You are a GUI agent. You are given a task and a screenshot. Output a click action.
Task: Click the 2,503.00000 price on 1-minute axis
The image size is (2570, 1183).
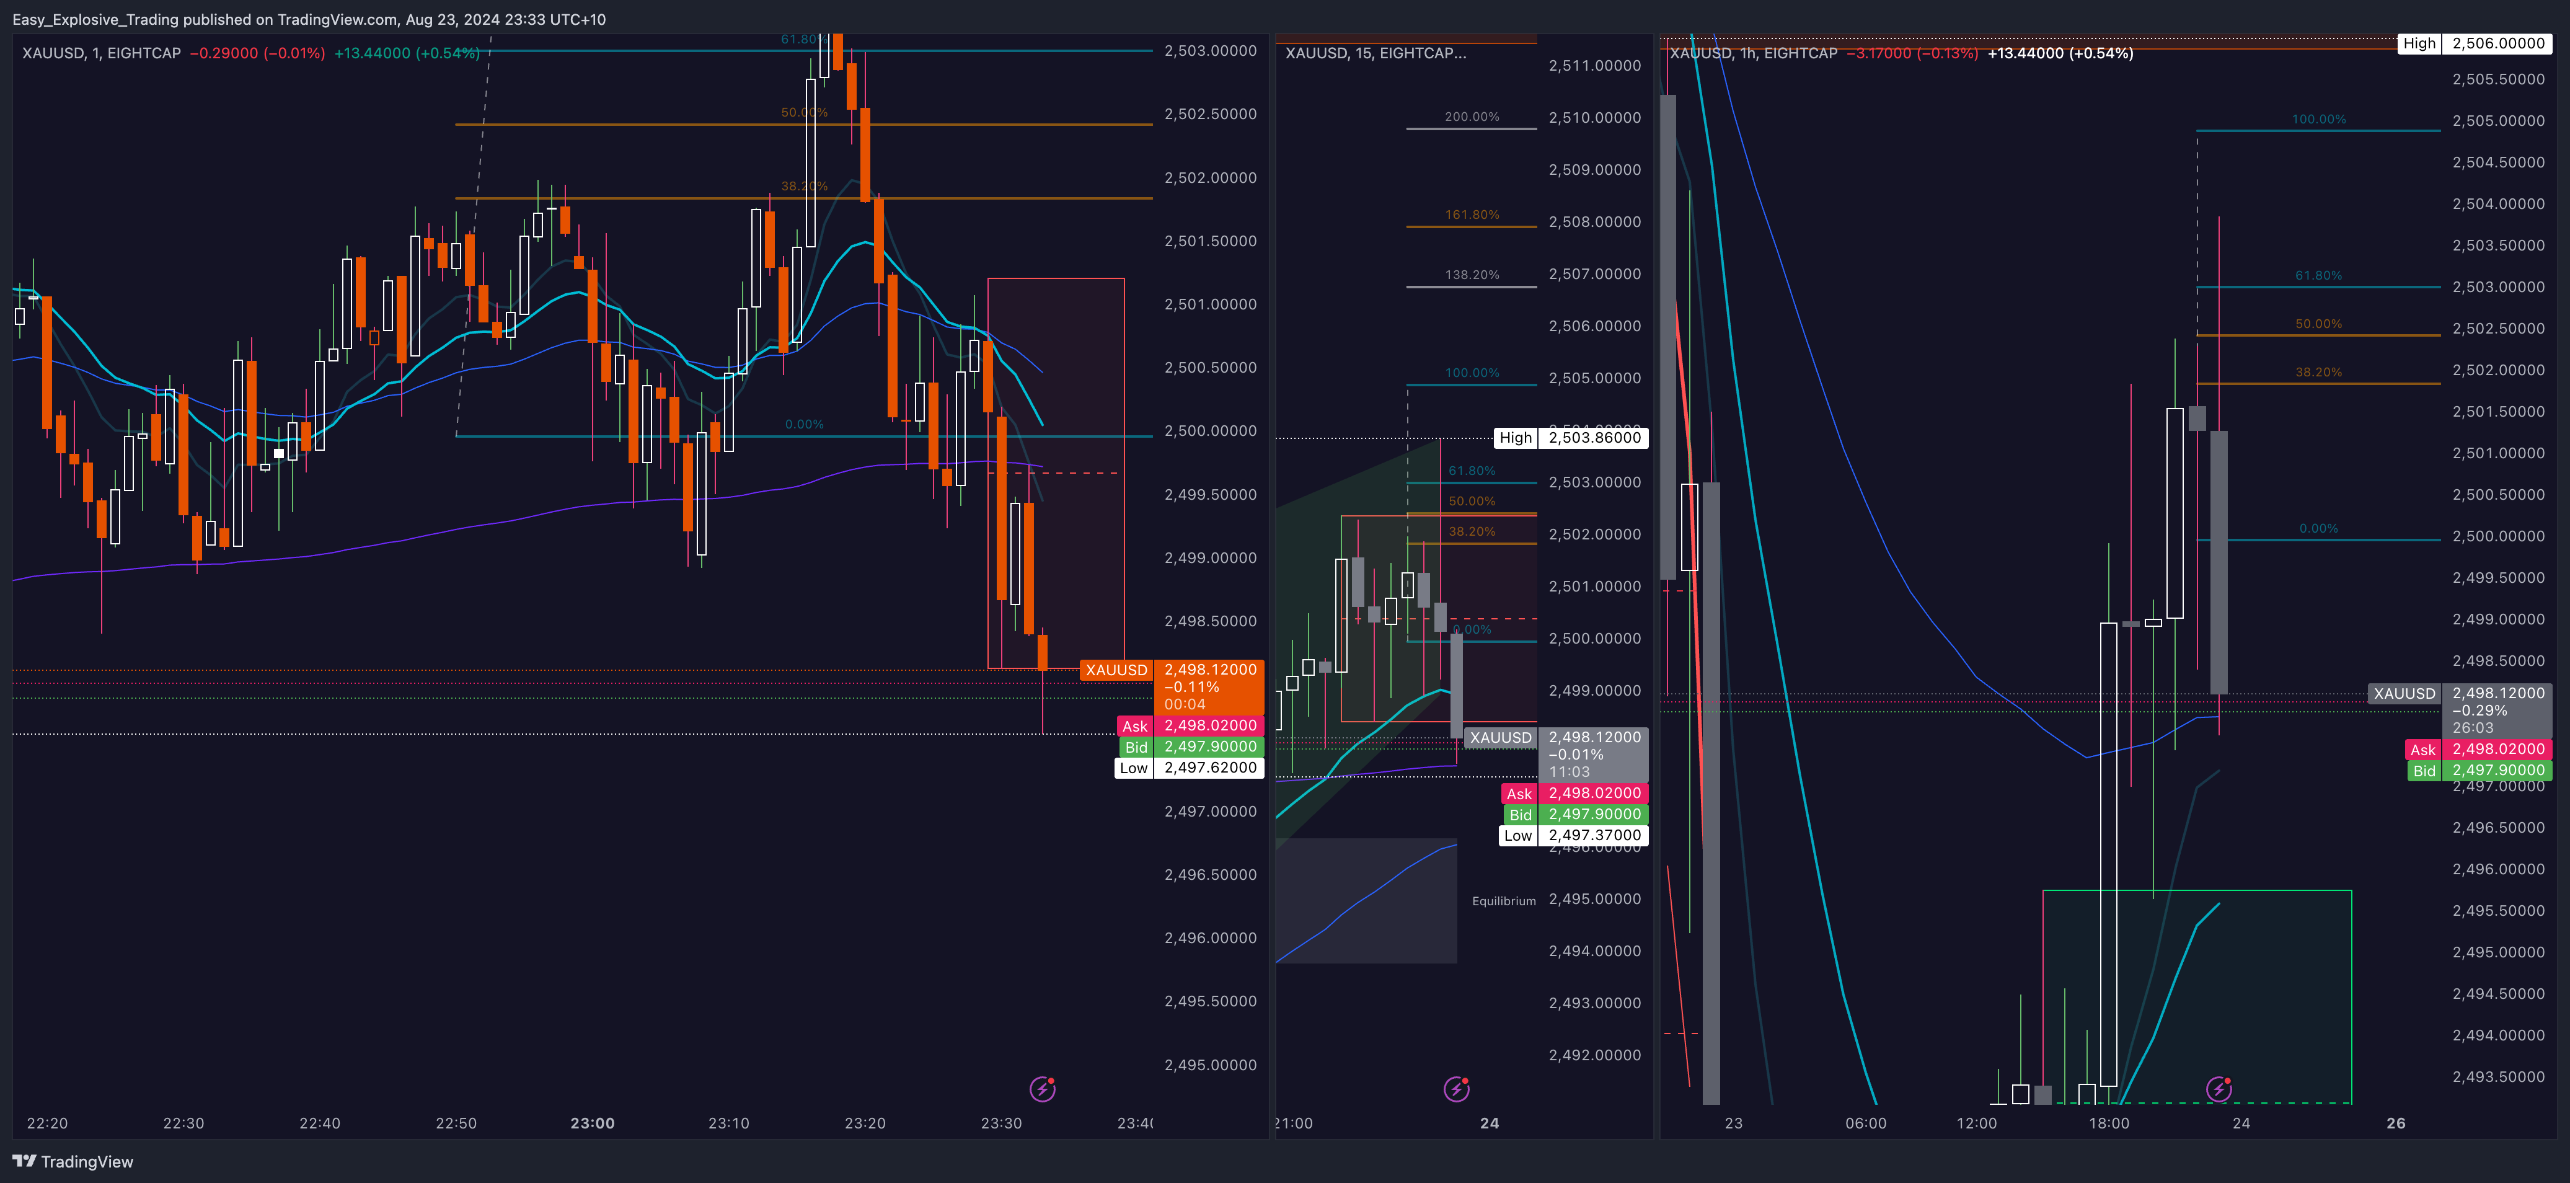coord(1210,51)
